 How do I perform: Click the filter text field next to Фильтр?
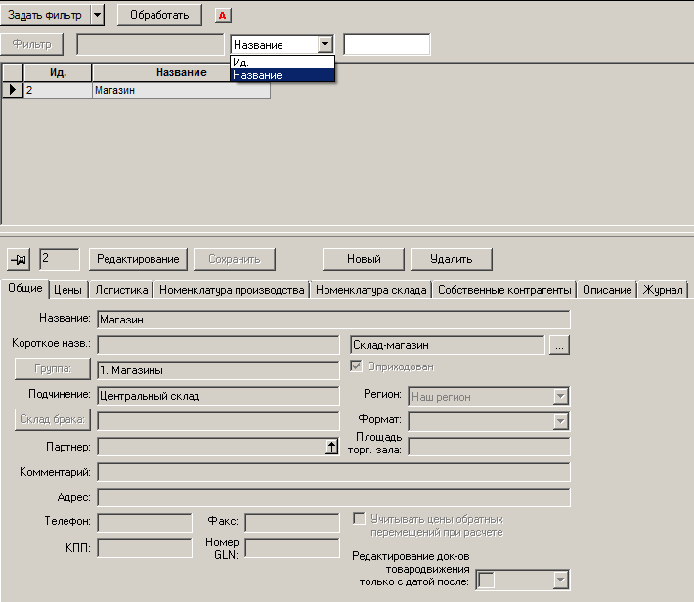point(151,44)
